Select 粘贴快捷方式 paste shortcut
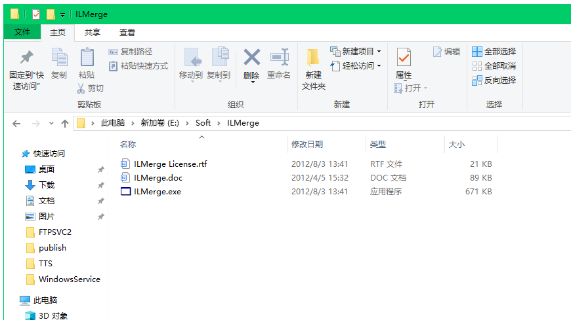This screenshot has width=571, height=320. (x=138, y=65)
